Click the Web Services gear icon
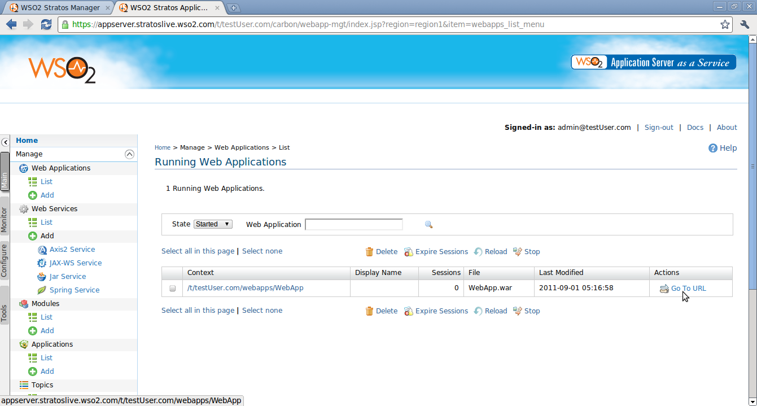Image resolution: width=757 pixels, height=406 pixels. pos(24,209)
